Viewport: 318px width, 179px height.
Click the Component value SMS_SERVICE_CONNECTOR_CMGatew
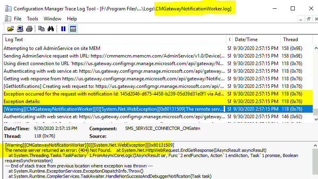(x=163, y=128)
